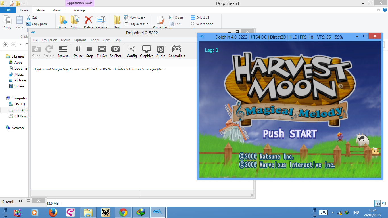
Task: Click the Browse icon in Dolphin toolbar
Action: (x=63, y=51)
